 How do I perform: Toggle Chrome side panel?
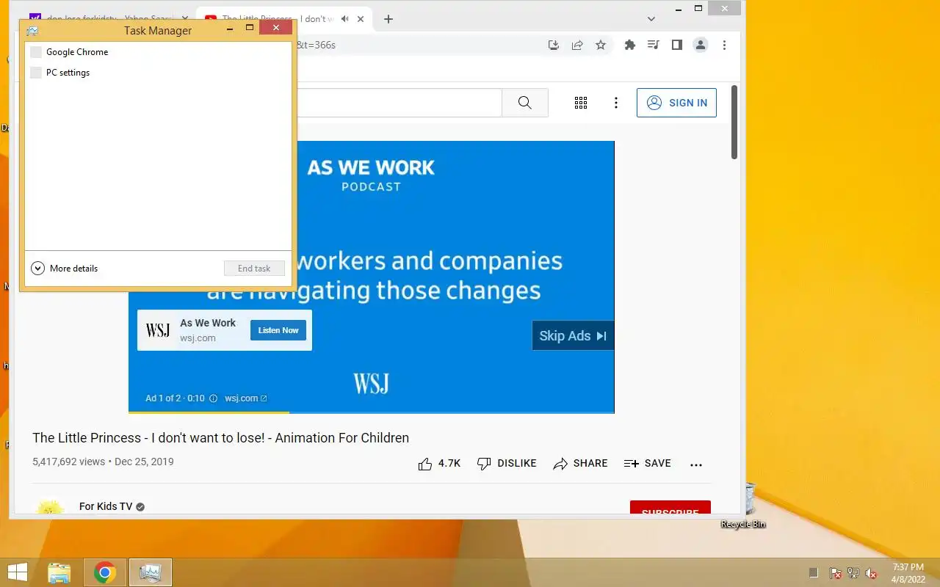pos(677,45)
